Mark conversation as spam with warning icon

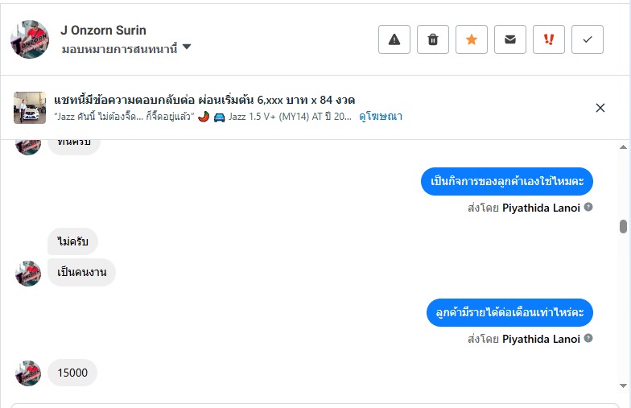pyautogui.click(x=394, y=39)
